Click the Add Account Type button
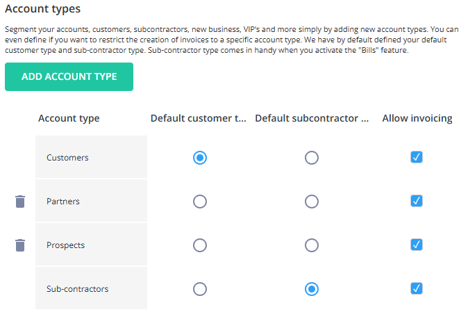Viewport: 468px width, 312px height. tap(69, 76)
